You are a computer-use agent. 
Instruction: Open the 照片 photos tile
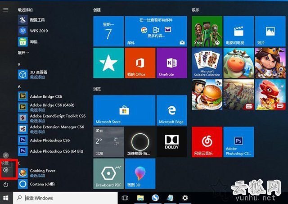coord(270,31)
